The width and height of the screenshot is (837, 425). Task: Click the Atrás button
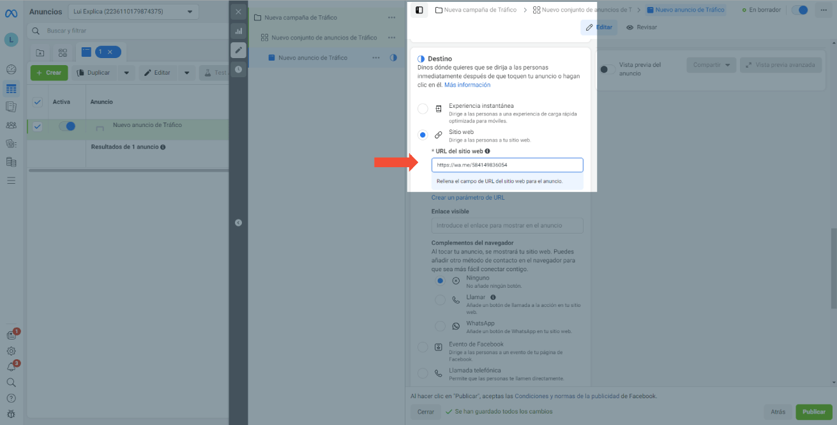coord(778,412)
